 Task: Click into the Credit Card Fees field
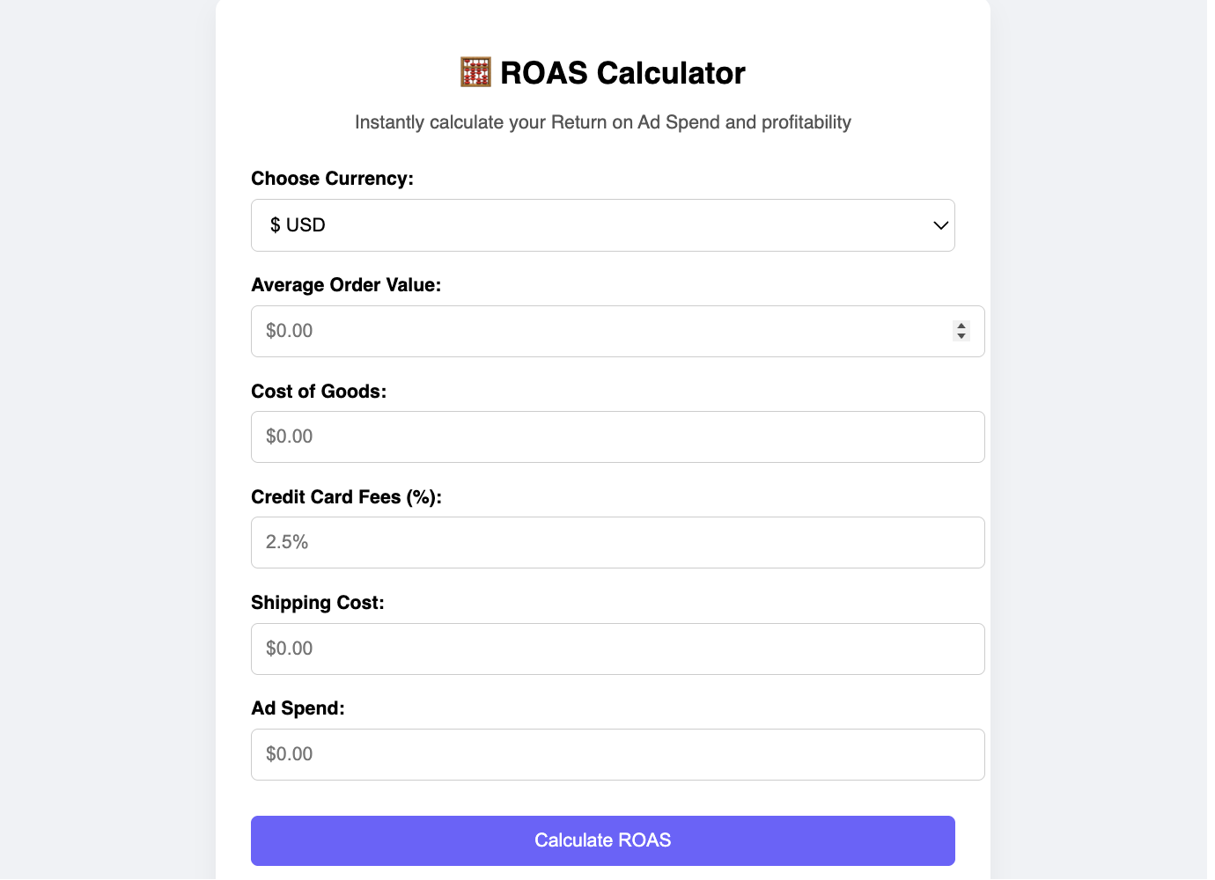click(617, 542)
